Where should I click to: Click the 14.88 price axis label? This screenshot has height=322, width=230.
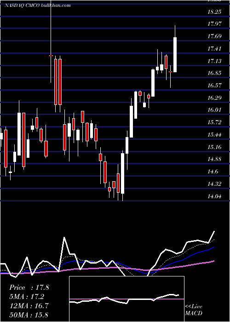[214, 159]
